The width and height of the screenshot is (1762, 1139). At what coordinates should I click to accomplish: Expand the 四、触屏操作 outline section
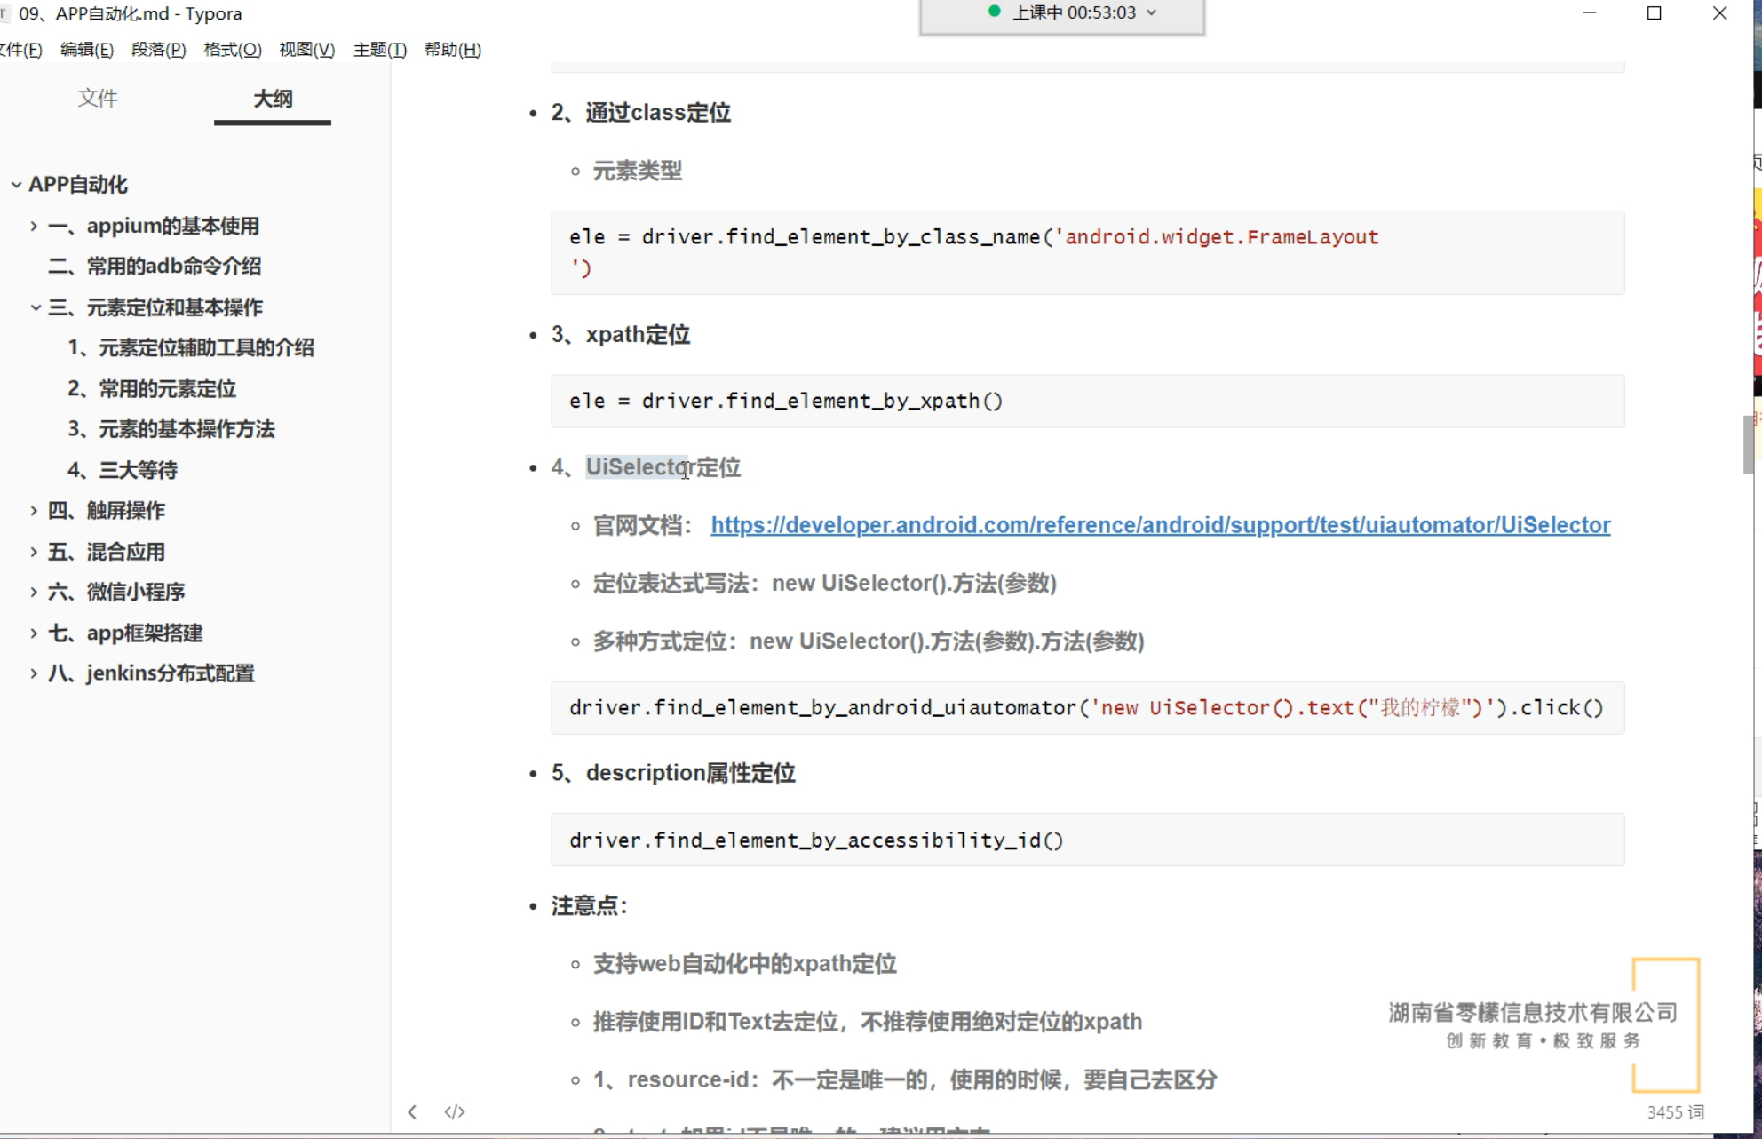[34, 510]
